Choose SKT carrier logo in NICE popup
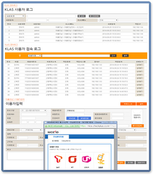This screenshot has width=154, height=175. click(x=58, y=159)
